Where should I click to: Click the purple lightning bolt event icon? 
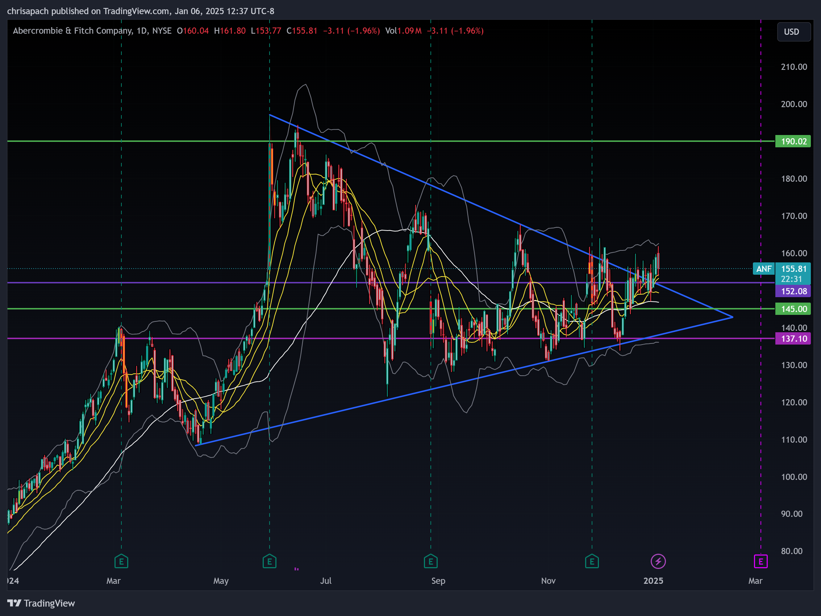click(658, 561)
